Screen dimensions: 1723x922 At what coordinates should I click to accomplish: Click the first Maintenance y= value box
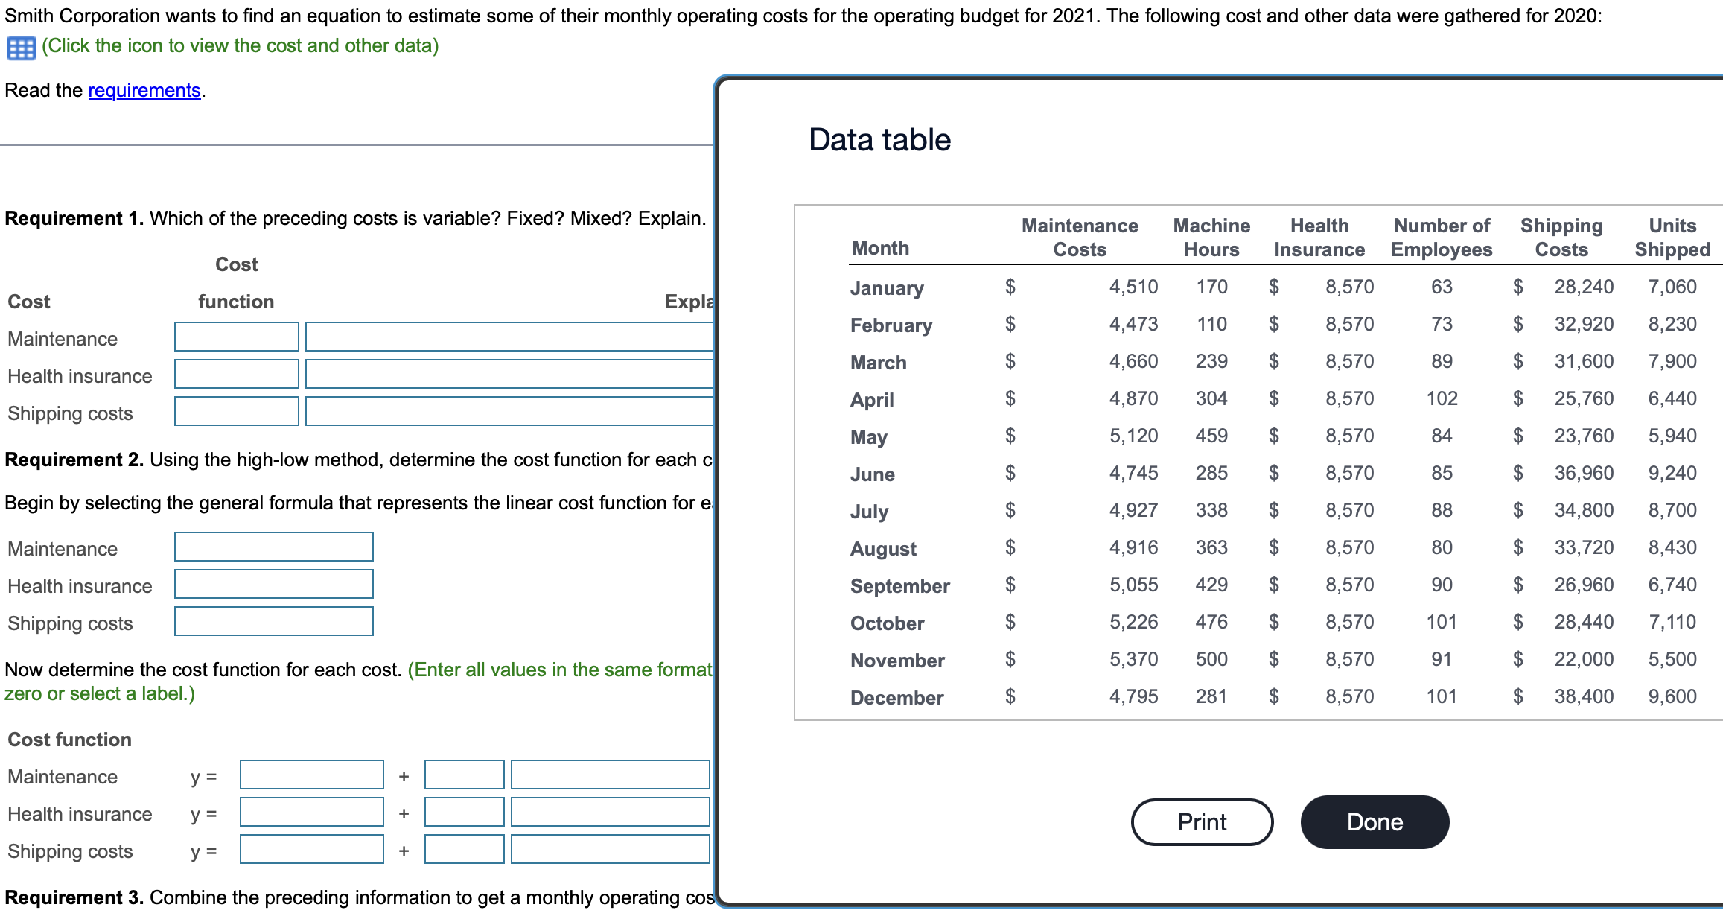pos(311,775)
